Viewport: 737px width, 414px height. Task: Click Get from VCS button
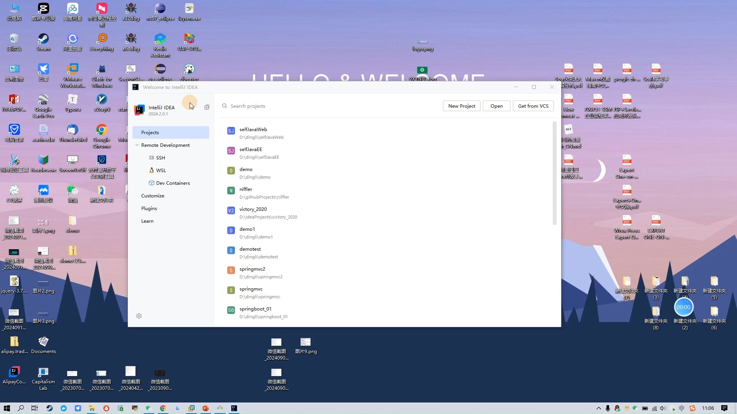point(533,106)
